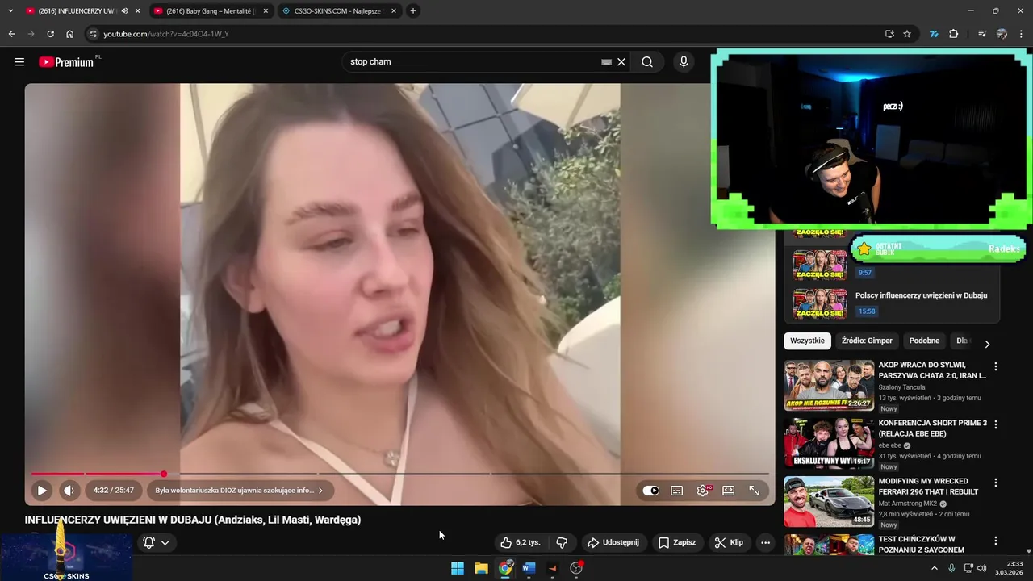Start voice search with microphone
Viewport: 1033px width, 581px height.
coord(684,62)
